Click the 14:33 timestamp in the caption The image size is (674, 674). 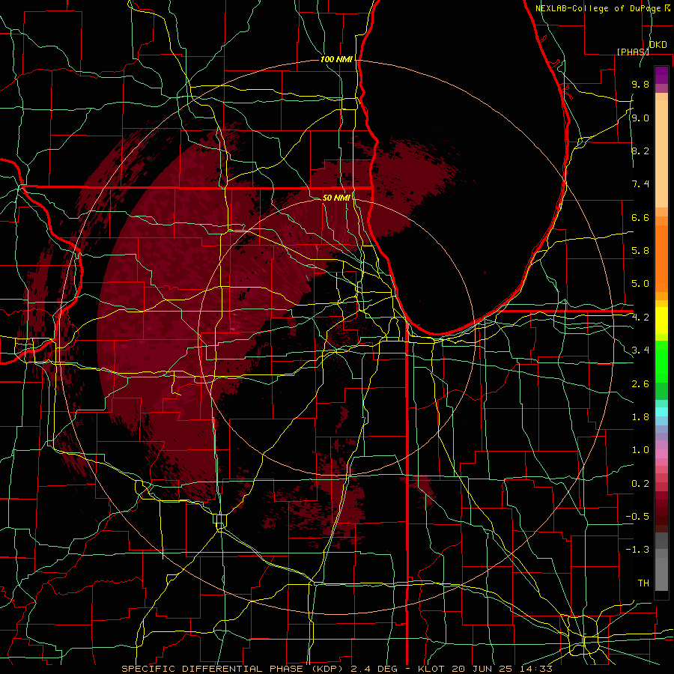coord(536,669)
